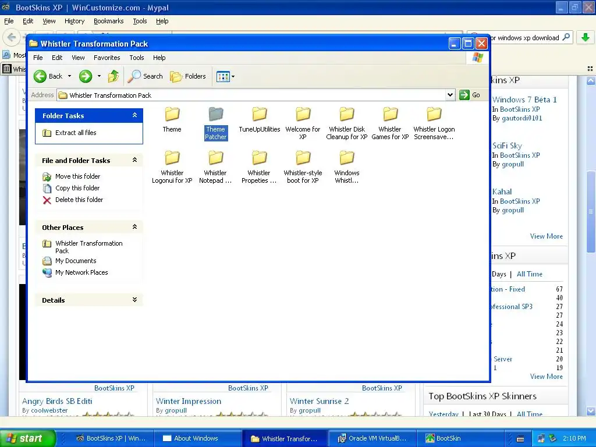Click All Time filter under Skins XP

(530, 274)
